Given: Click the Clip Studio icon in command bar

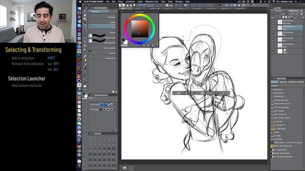Looking at the screenshot, I should coord(122,5).
